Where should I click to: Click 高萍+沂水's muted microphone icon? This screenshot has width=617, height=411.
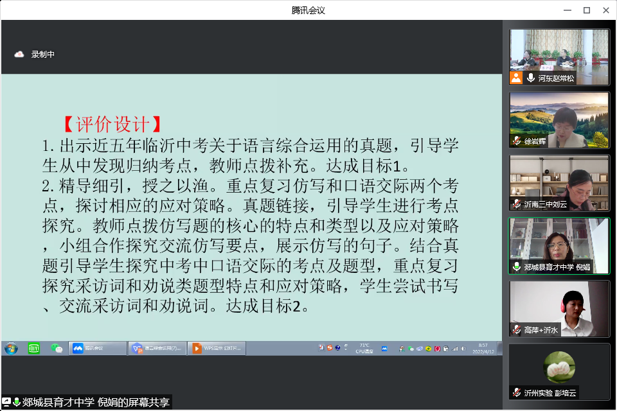click(516, 329)
